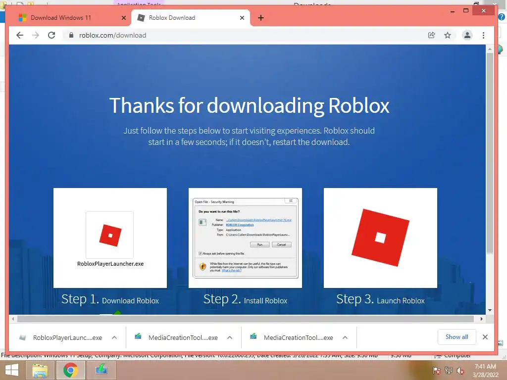Click the Step 1. Download Roblox caption
The height and width of the screenshot is (380, 507).
(110, 299)
